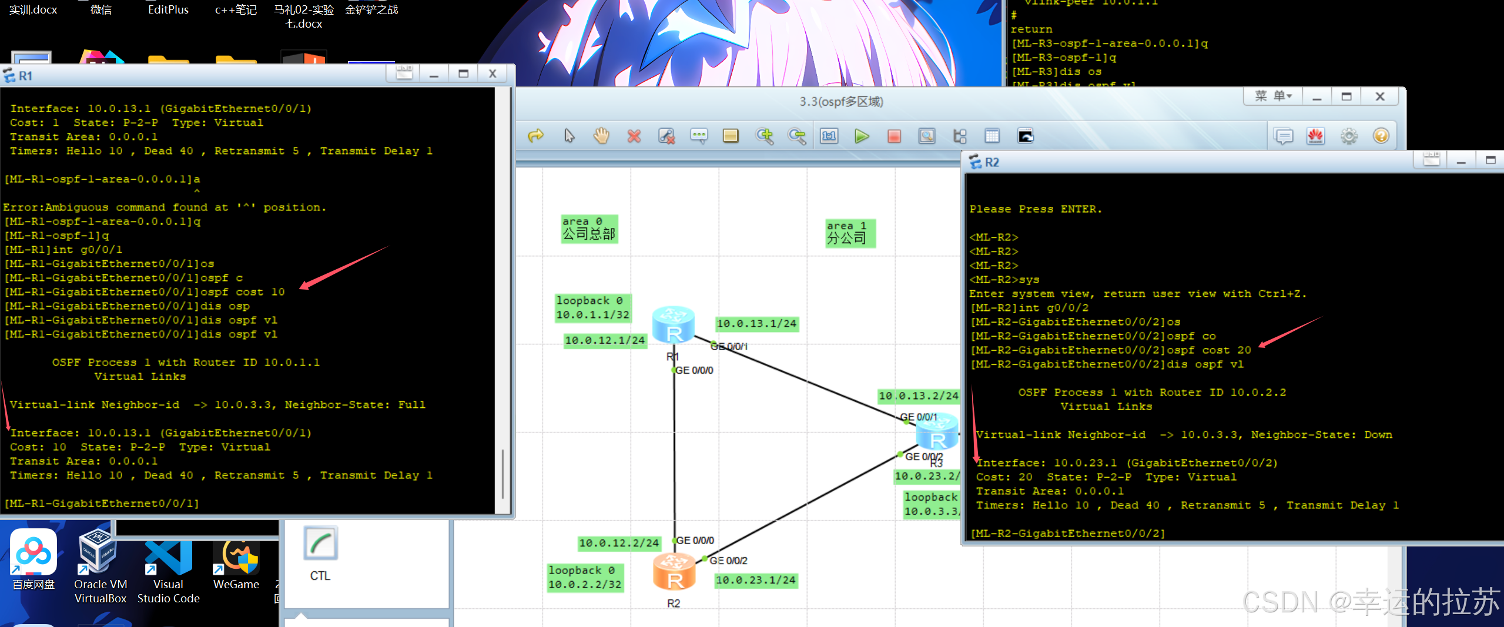Click the R3 terminal 'return' line
The width and height of the screenshot is (1504, 627).
pos(1031,29)
